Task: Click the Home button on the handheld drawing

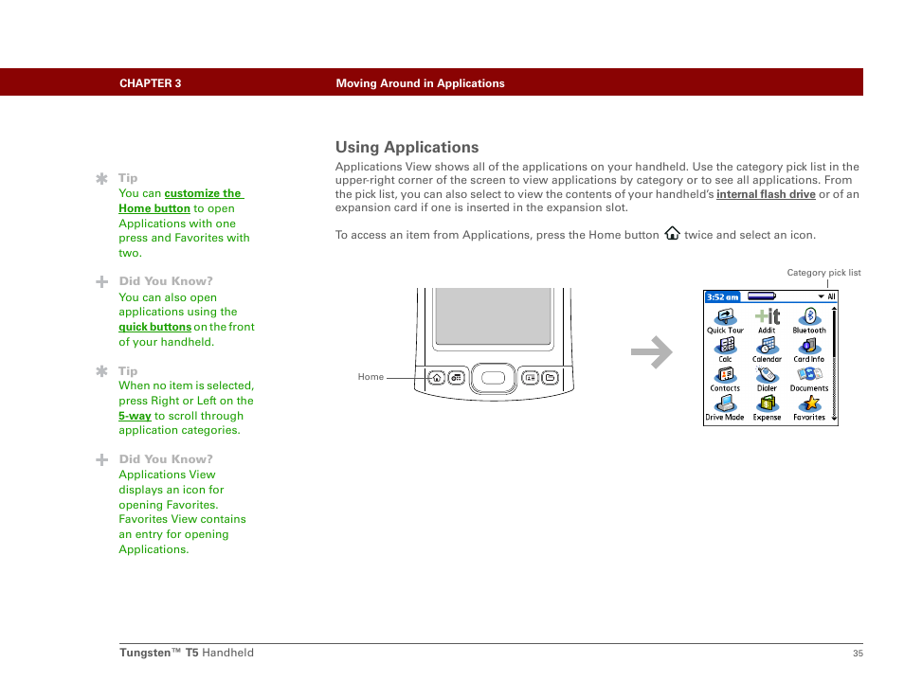Action: click(x=437, y=378)
